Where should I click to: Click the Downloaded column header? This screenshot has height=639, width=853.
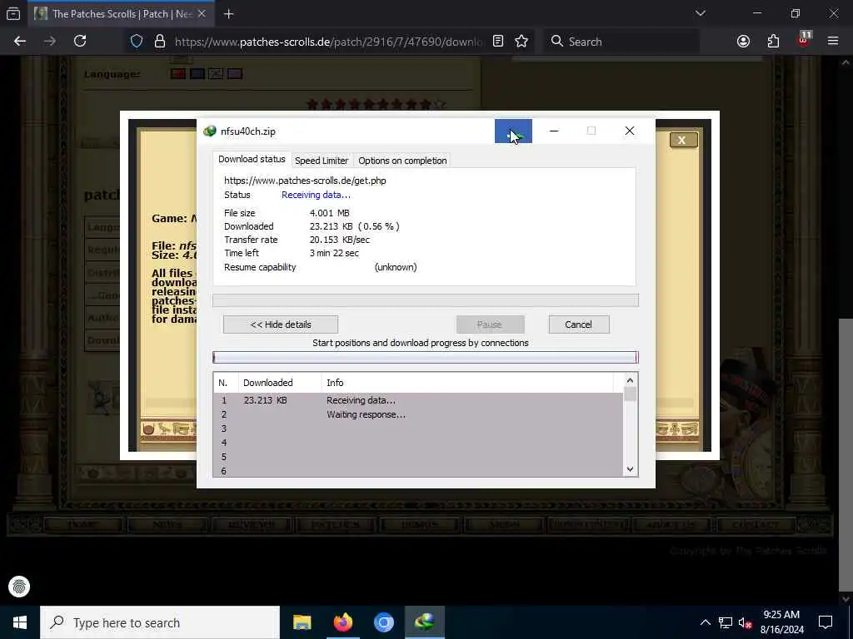coord(280,383)
